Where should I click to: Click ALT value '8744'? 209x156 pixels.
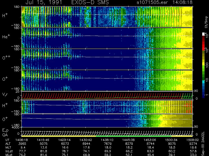click(x=150, y=144)
